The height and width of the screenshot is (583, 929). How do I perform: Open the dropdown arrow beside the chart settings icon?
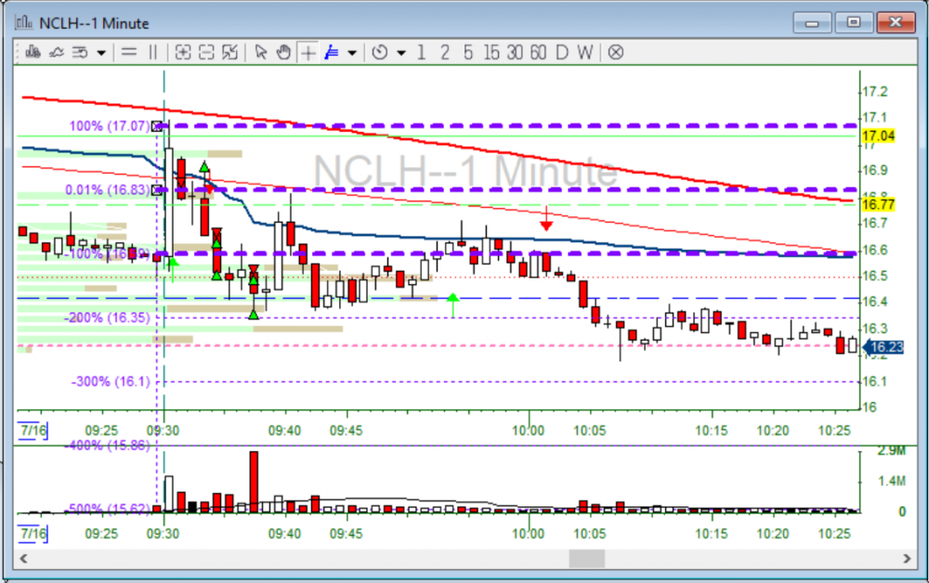[x=101, y=53]
